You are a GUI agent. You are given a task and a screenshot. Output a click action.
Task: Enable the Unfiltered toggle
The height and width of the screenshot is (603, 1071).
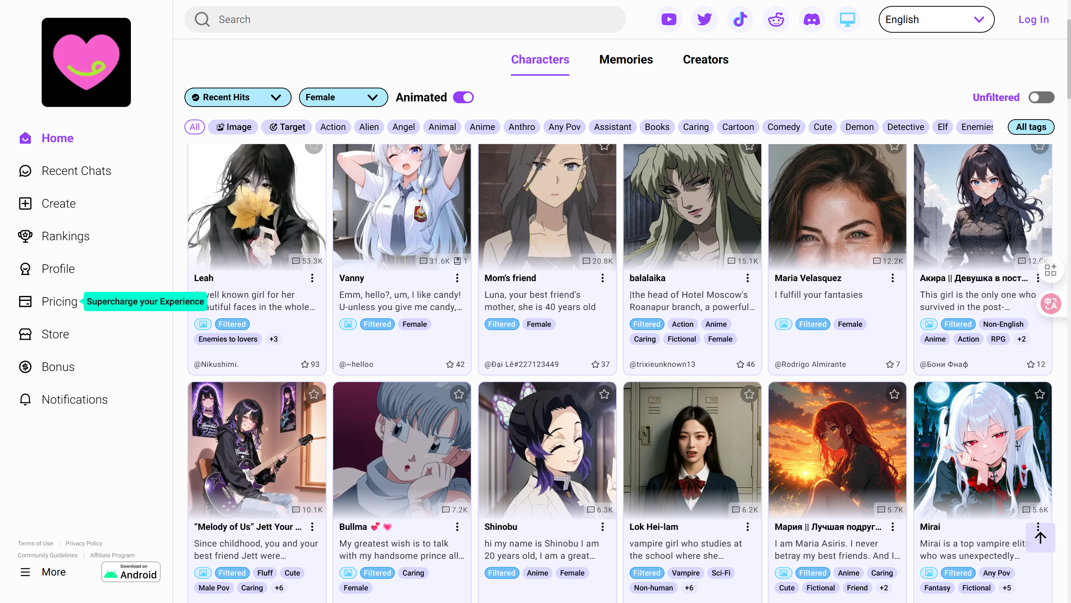[x=1041, y=98]
